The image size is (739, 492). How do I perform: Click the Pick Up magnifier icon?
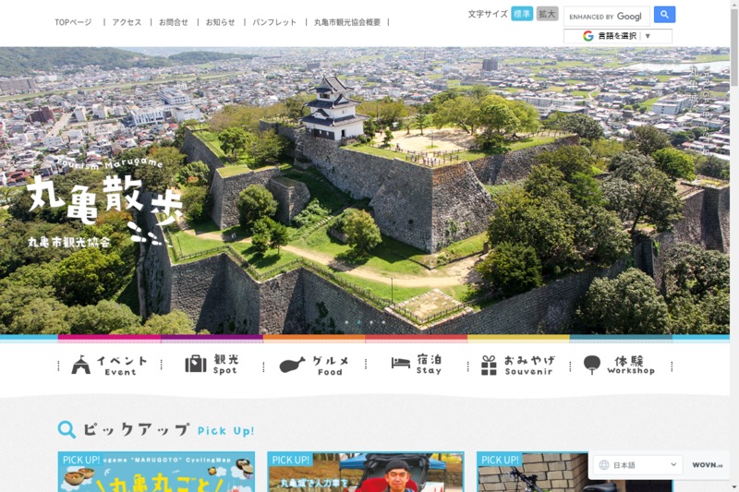(67, 429)
